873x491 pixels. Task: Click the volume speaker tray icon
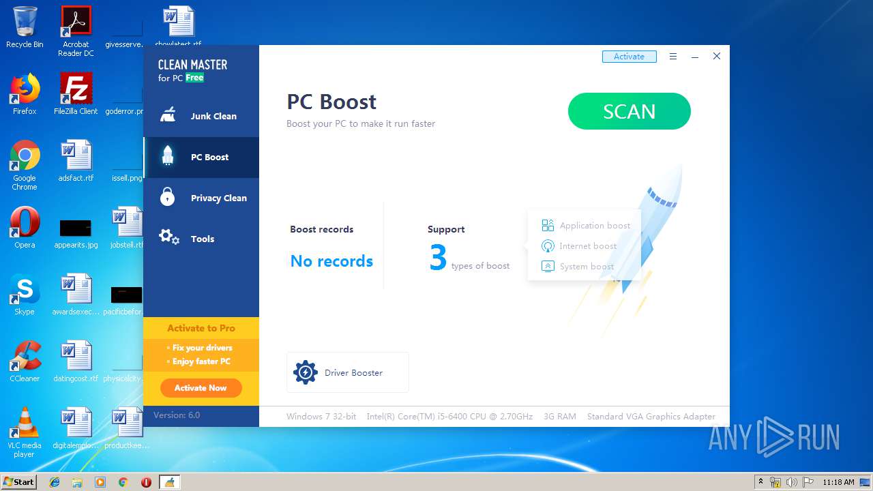click(792, 482)
